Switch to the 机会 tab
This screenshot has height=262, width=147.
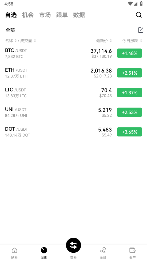click(x=28, y=15)
